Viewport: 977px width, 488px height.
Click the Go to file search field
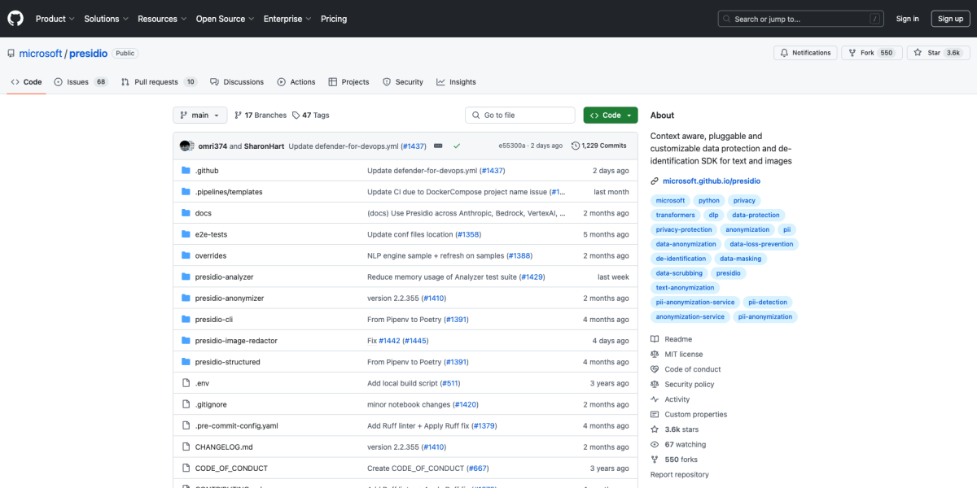pos(520,115)
